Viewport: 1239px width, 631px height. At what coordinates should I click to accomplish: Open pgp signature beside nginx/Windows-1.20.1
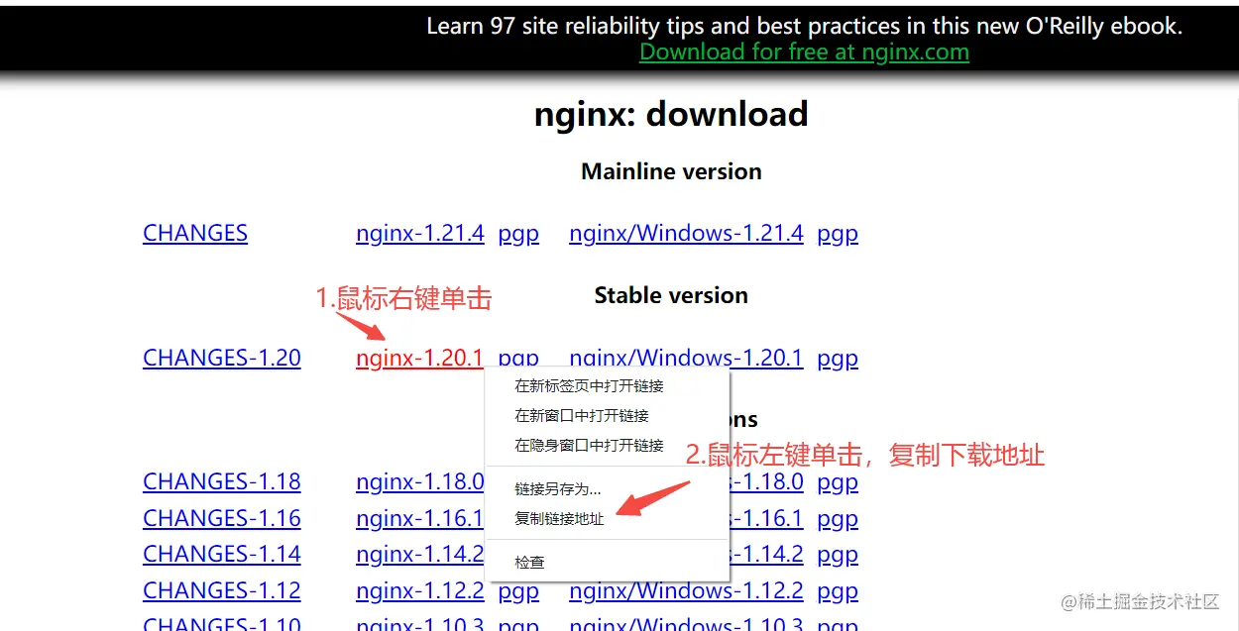[x=838, y=359]
